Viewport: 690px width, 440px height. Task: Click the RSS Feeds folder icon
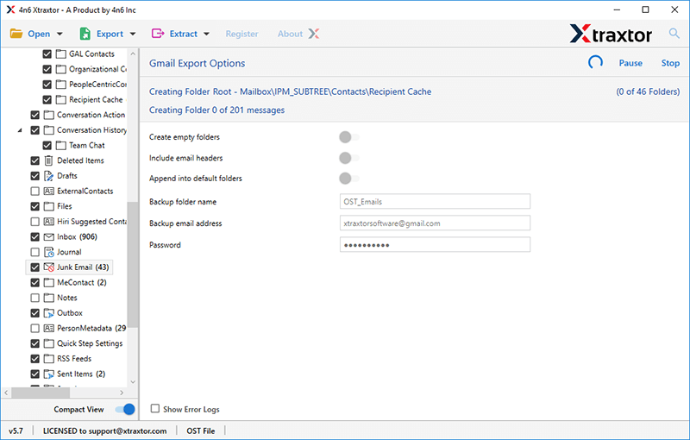click(x=49, y=359)
